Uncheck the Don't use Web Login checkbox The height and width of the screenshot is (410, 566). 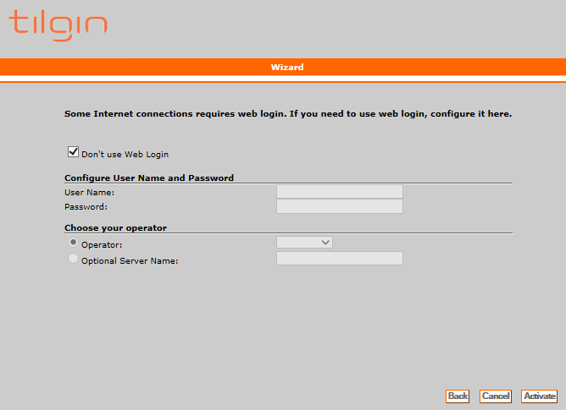coord(73,151)
